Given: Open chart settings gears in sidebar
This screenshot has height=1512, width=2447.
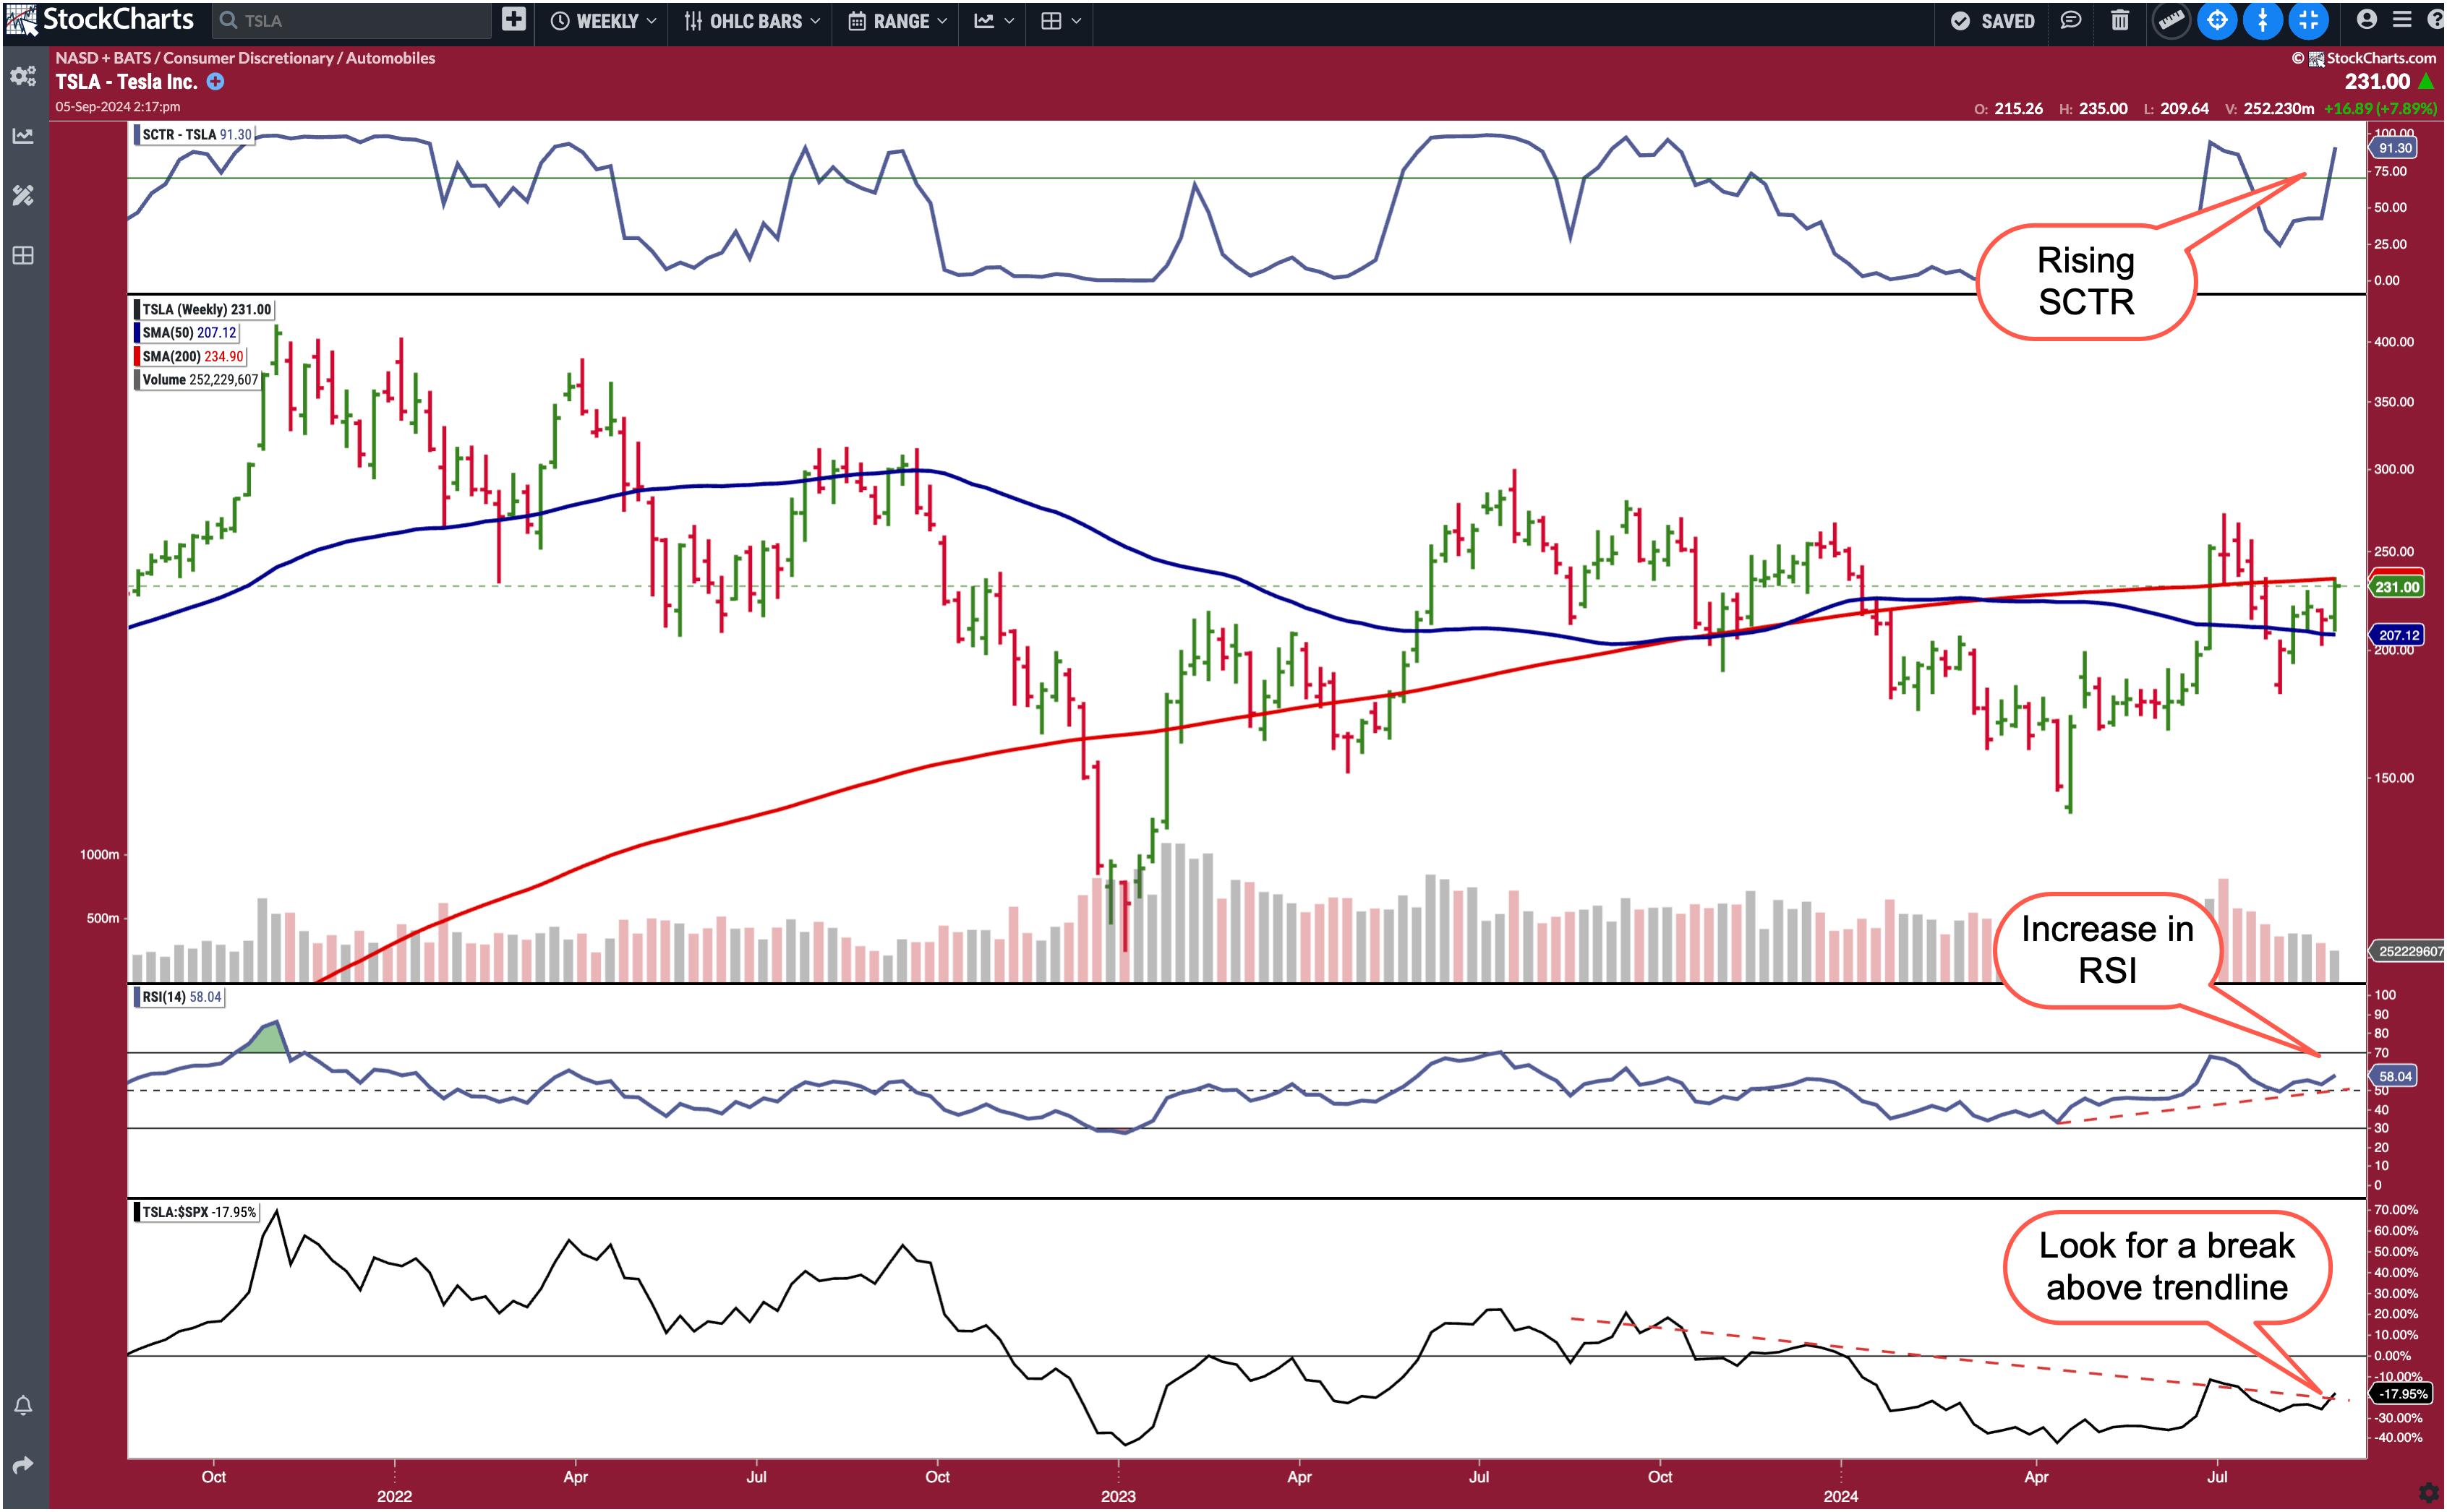Looking at the screenshot, I should pyautogui.click(x=23, y=76).
